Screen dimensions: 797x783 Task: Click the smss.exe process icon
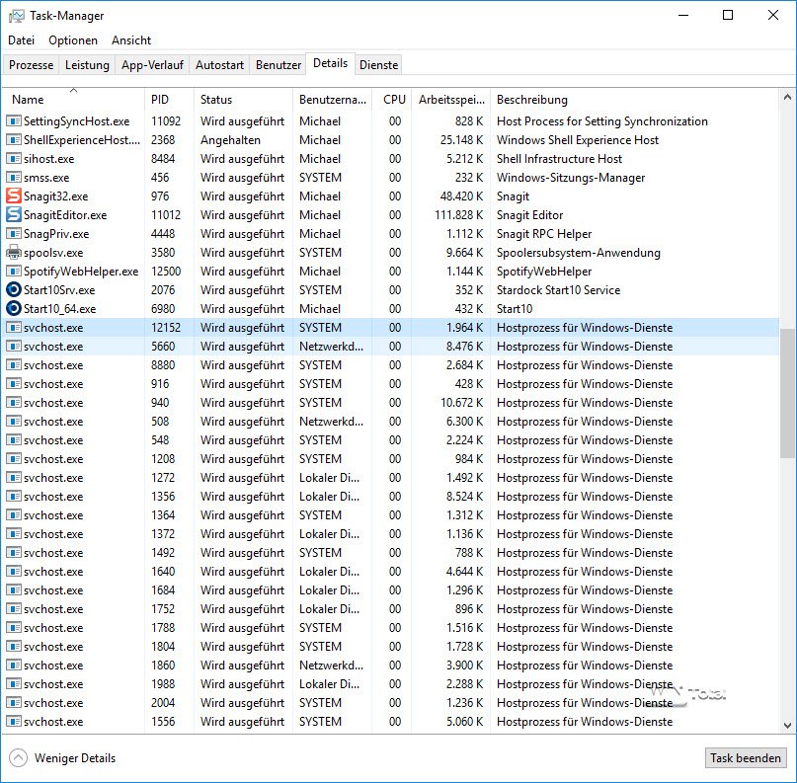coord(14,178)
